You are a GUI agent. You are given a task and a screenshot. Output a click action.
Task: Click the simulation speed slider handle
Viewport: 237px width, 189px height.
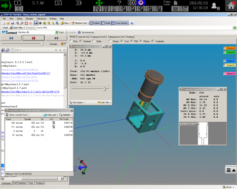click(42, 44)
